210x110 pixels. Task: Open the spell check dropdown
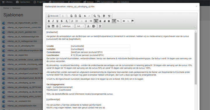[x=110, y=16]
